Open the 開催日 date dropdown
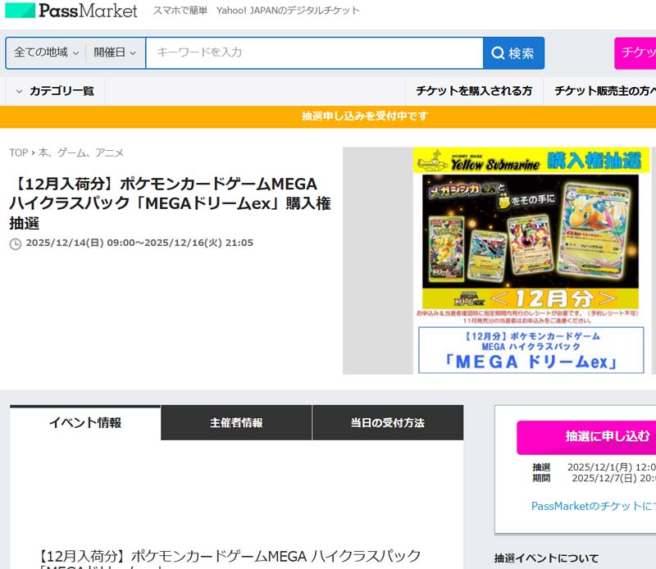 114,52
